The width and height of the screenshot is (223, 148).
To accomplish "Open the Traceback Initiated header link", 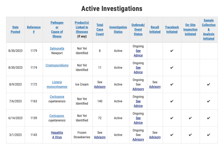I will click(172, 29).
